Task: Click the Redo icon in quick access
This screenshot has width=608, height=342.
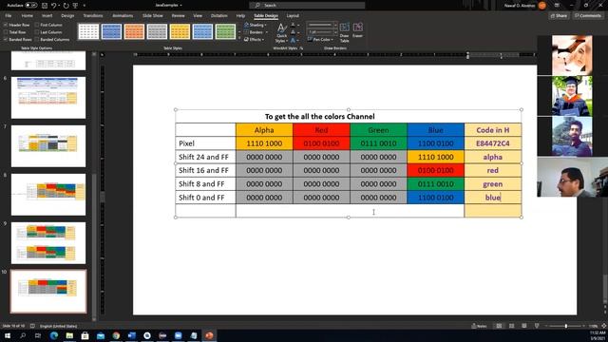Action: point(66,6)
